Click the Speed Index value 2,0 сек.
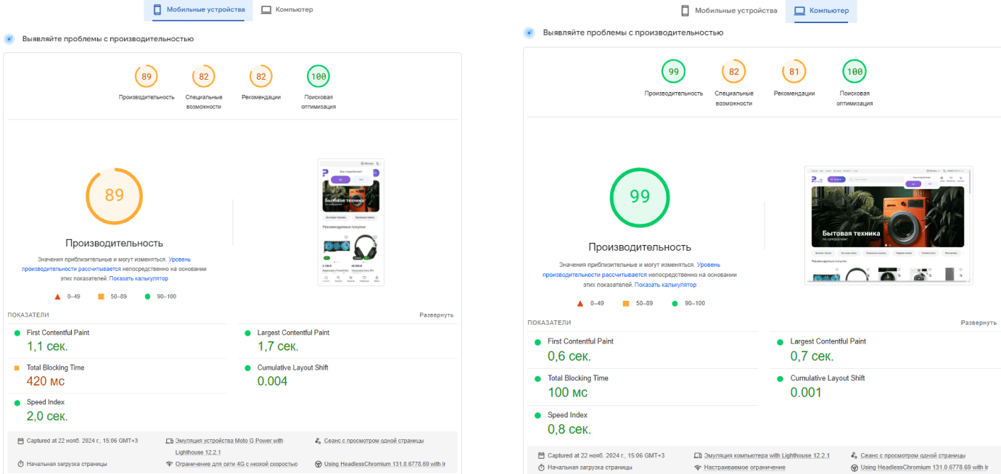The height and width of the screenshot is (474, 1001). (x=47, y=416)
